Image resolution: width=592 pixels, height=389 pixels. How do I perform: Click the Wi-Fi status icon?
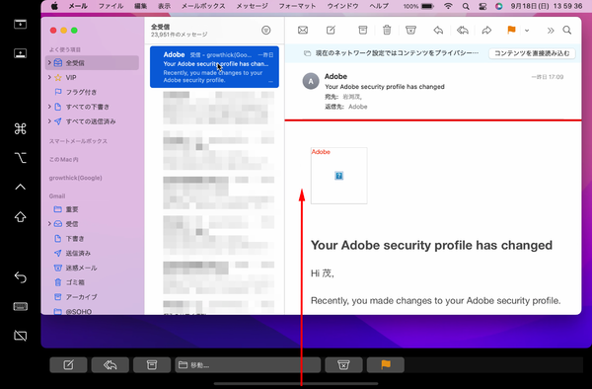pos(448,6)
